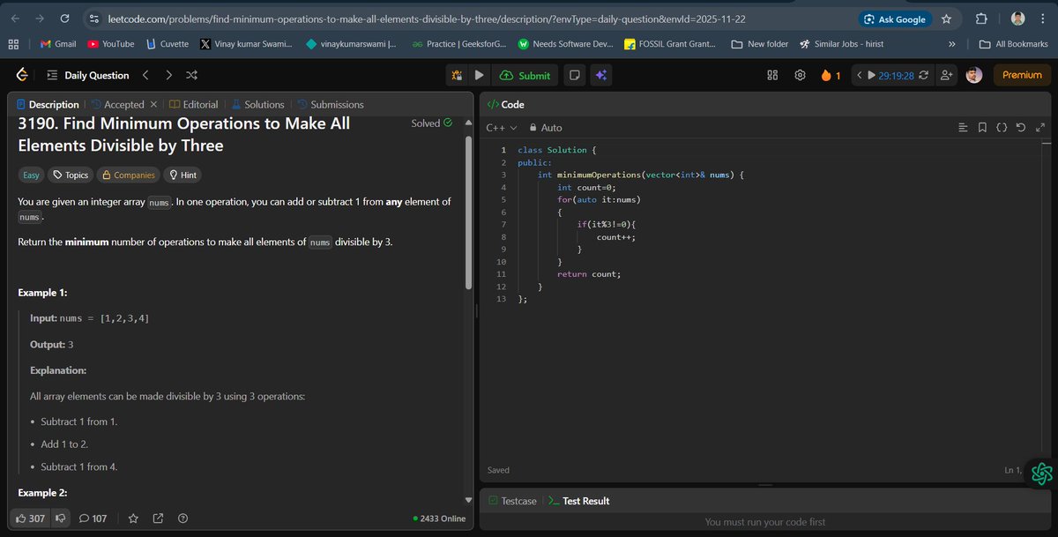Open the All Bookmarks folder

pyautogui.click(x=1014, y=43)
